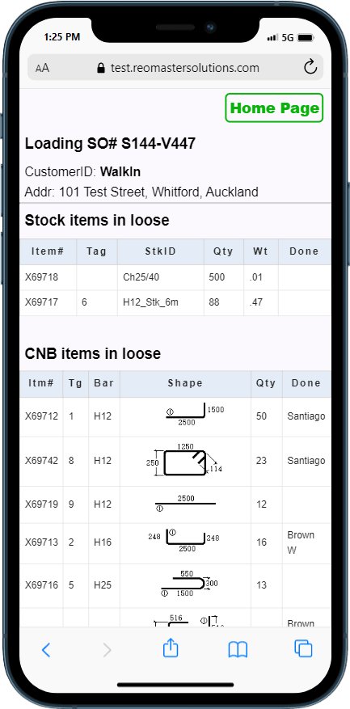Select stock item row X69717
Screen dimensions: 350x709
pyautogui.click(x=175, y=302)
